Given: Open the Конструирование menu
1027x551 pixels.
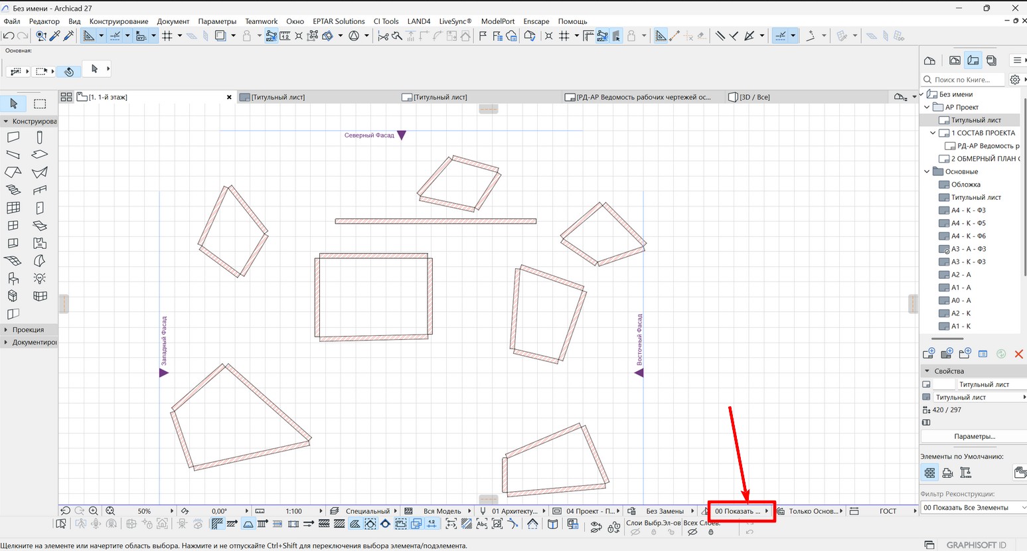Looking at the screenshot, I should pos(119,21).
